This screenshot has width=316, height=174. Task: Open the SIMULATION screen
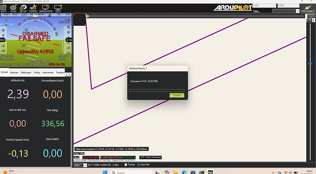click(46, 8)
